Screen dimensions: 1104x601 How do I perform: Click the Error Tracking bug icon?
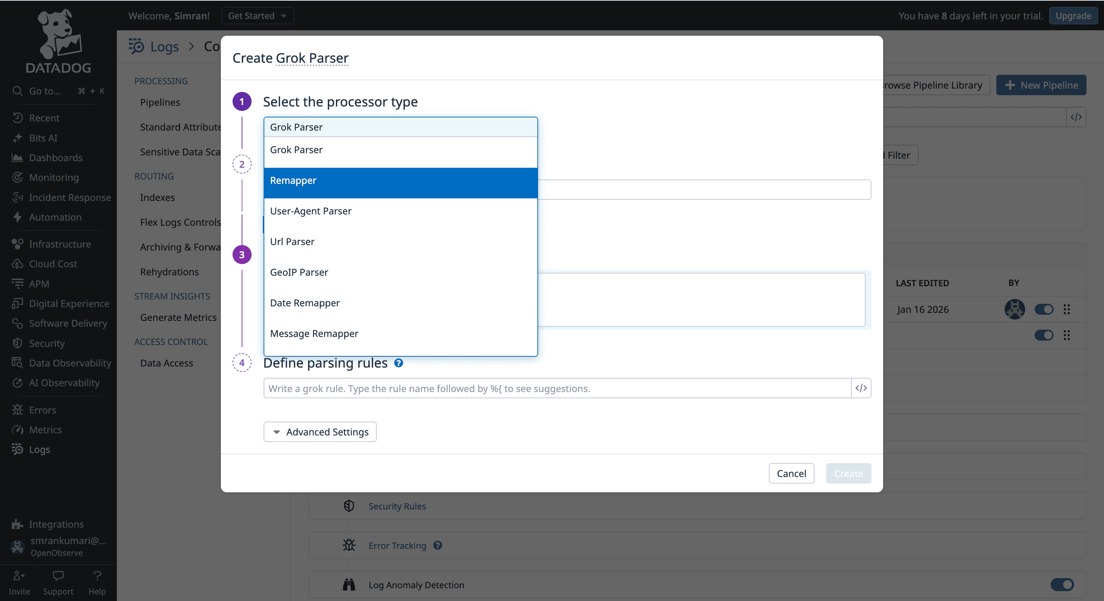click(x=349, y=545)
